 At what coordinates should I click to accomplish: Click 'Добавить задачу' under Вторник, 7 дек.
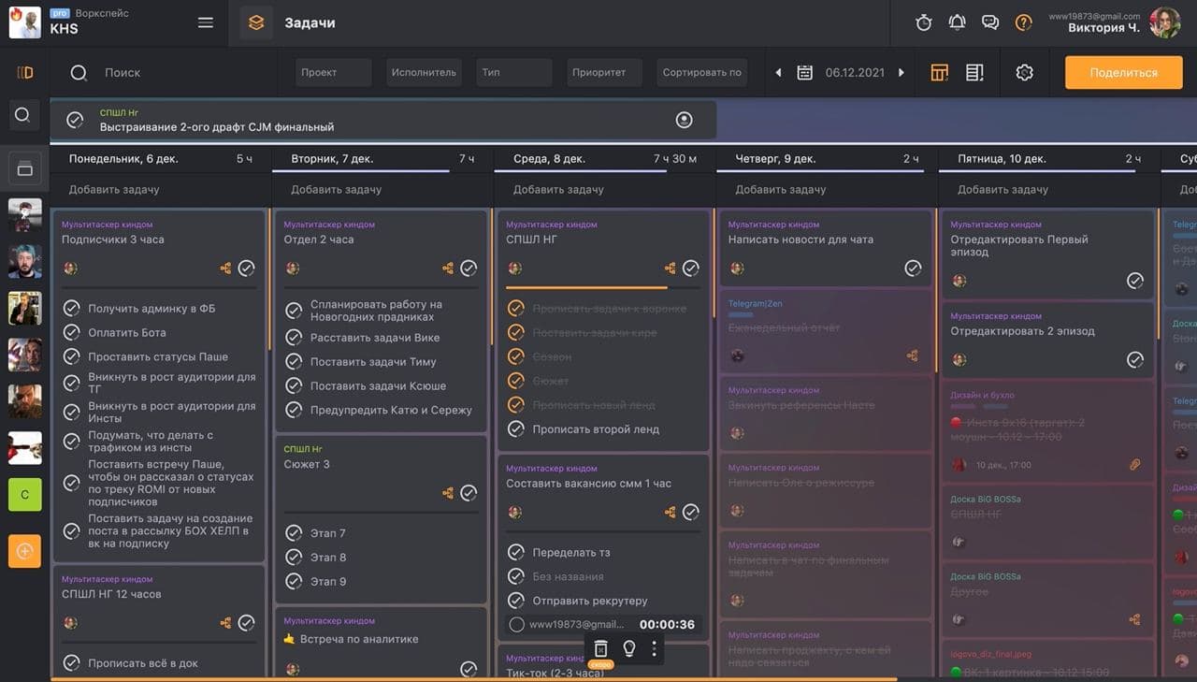coord(336,189)
